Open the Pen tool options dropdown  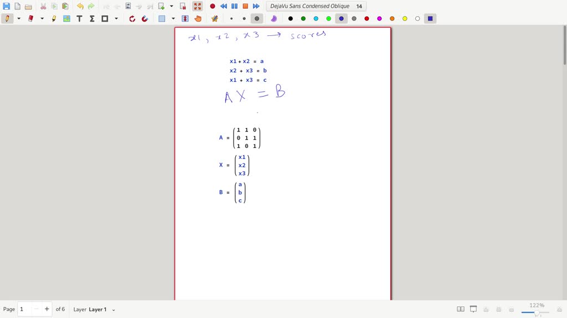(x=18, y=18)
